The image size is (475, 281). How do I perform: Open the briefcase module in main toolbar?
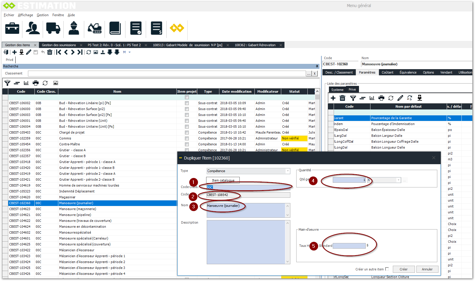coord(12,28)
